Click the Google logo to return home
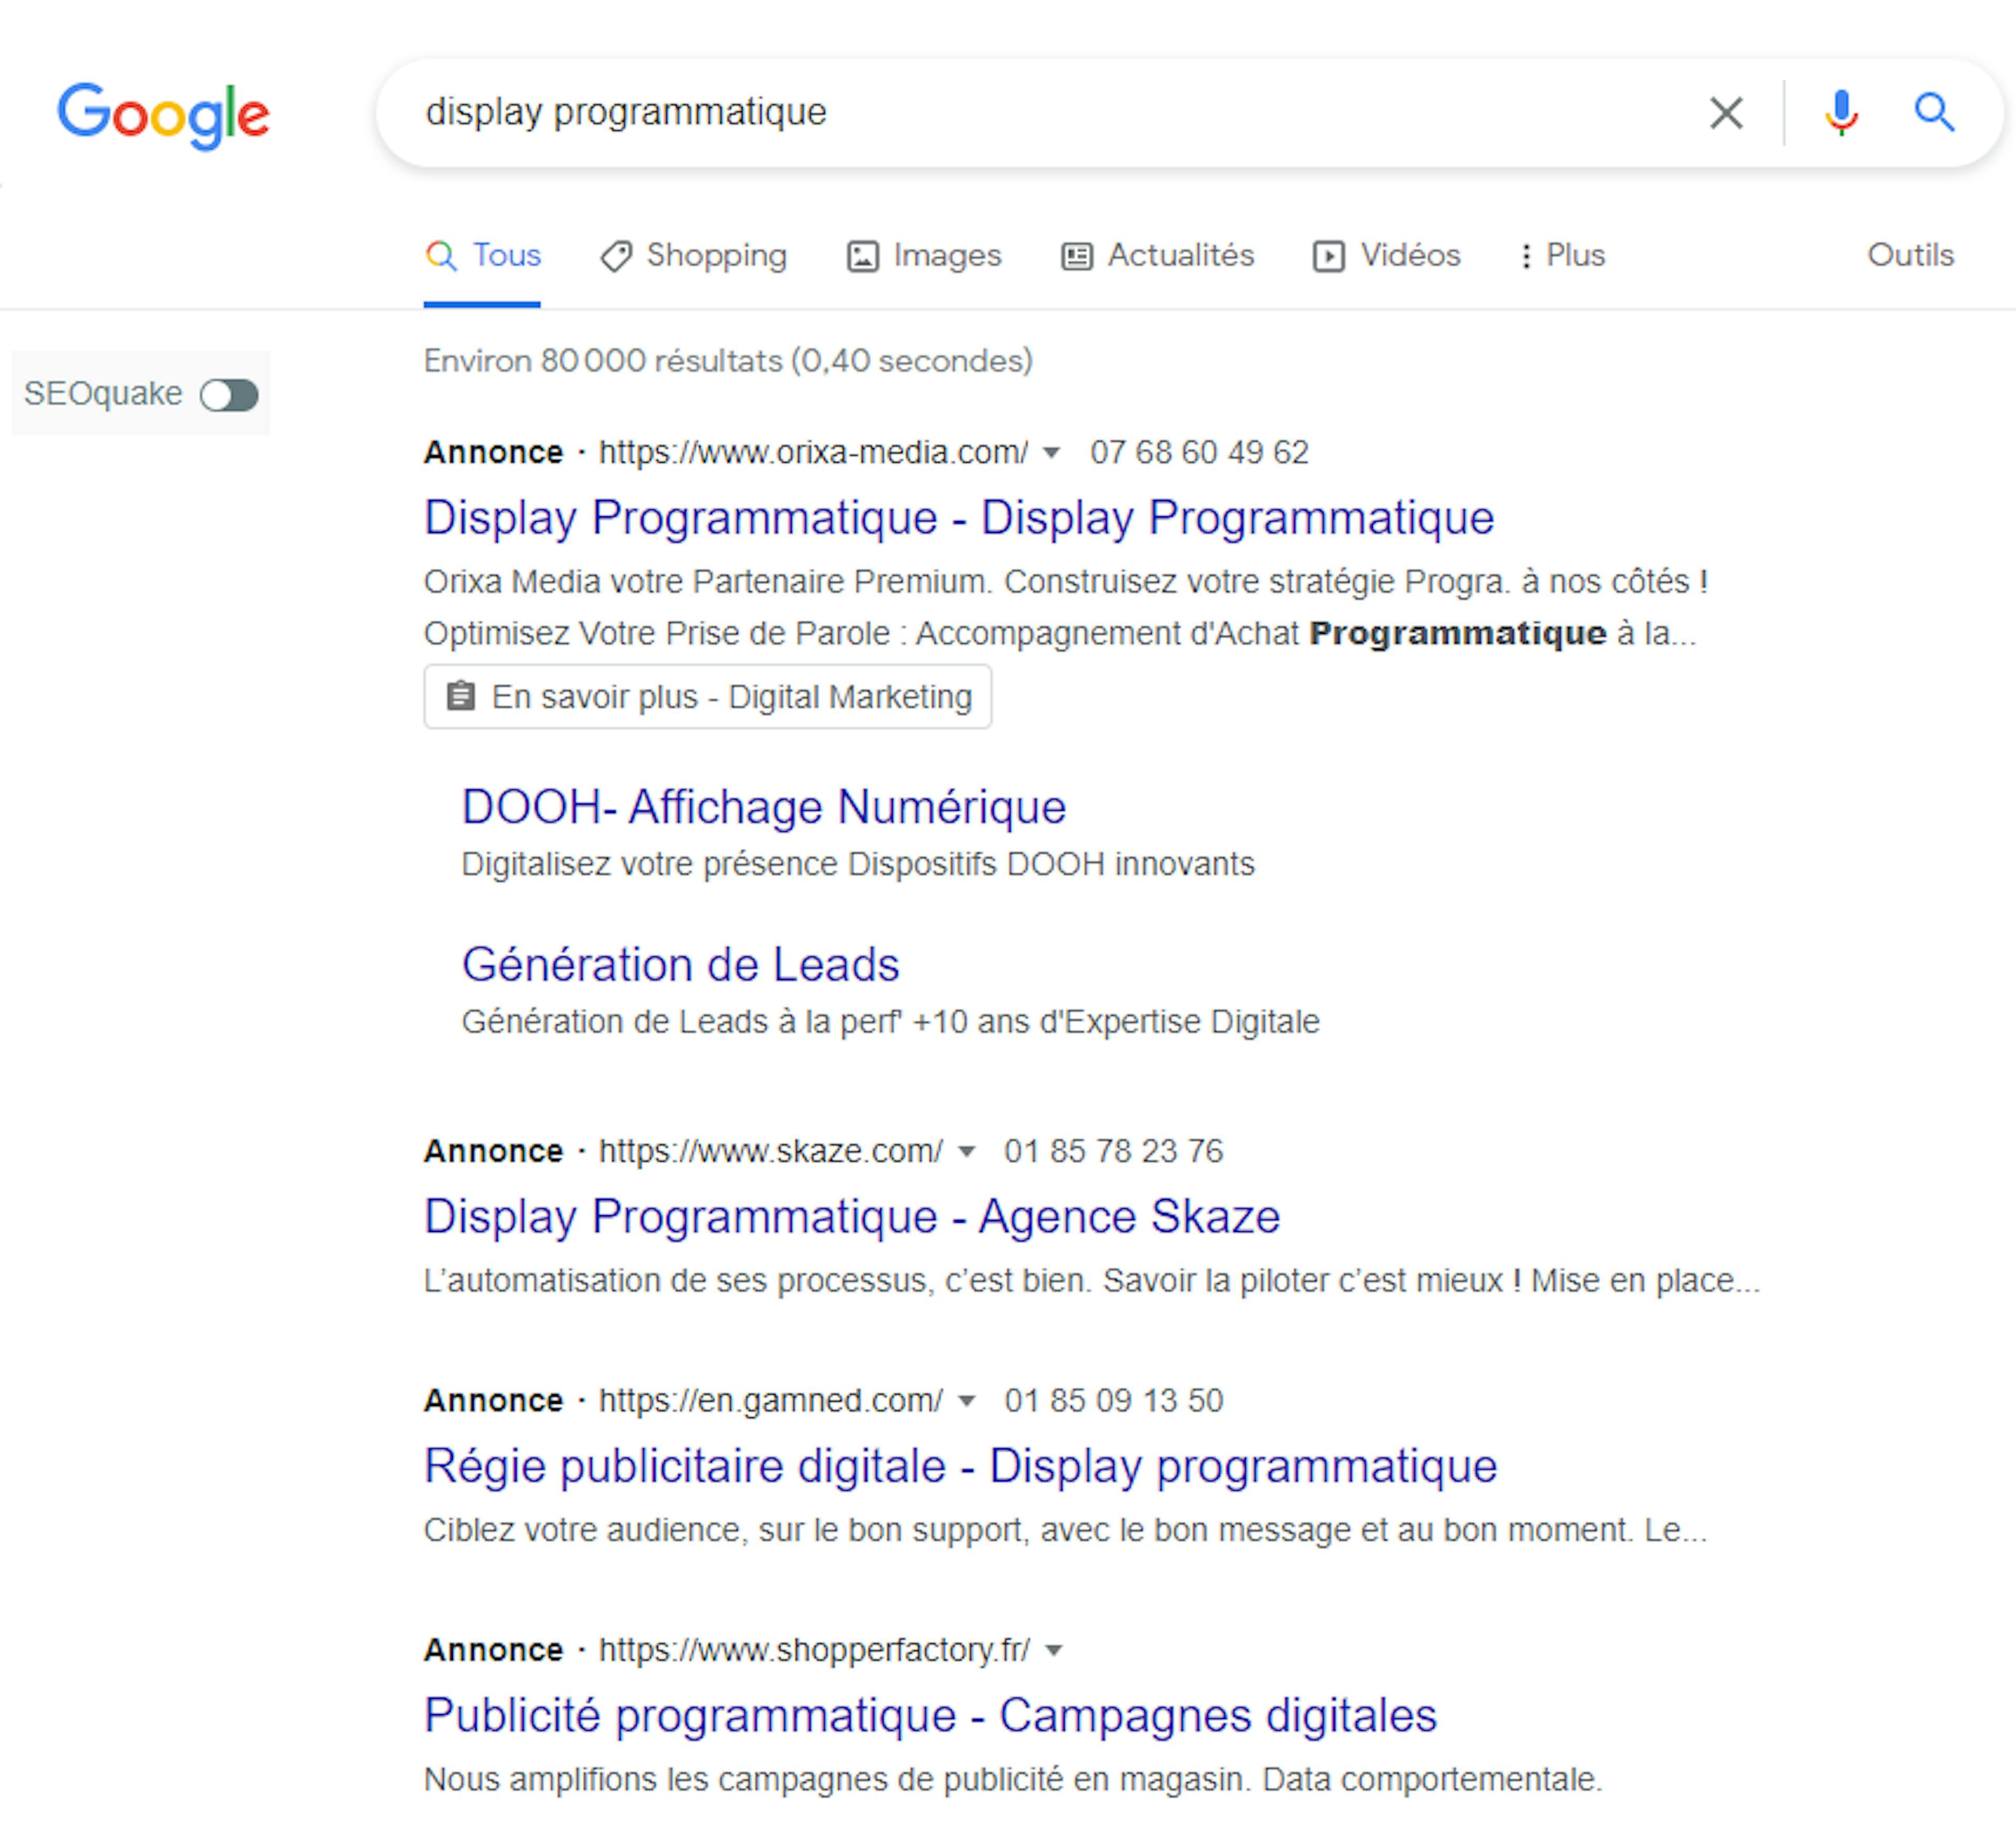This screenshot has width=2016, height=1826. click(165, 114)
